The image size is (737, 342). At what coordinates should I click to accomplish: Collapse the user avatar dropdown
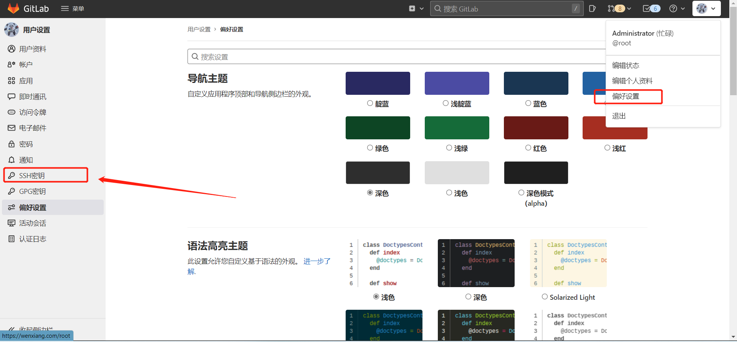pos(706,8)
